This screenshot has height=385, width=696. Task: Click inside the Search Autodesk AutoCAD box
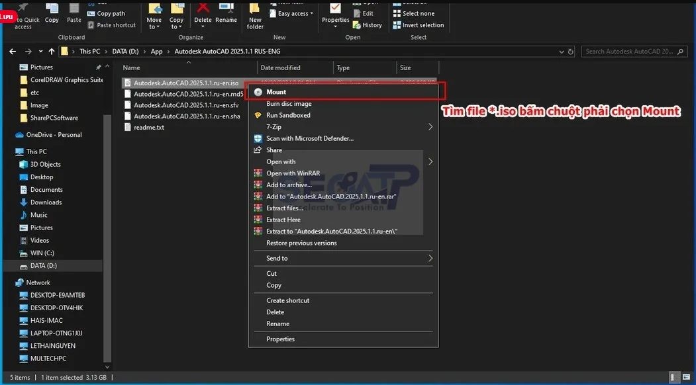[629, 51]
